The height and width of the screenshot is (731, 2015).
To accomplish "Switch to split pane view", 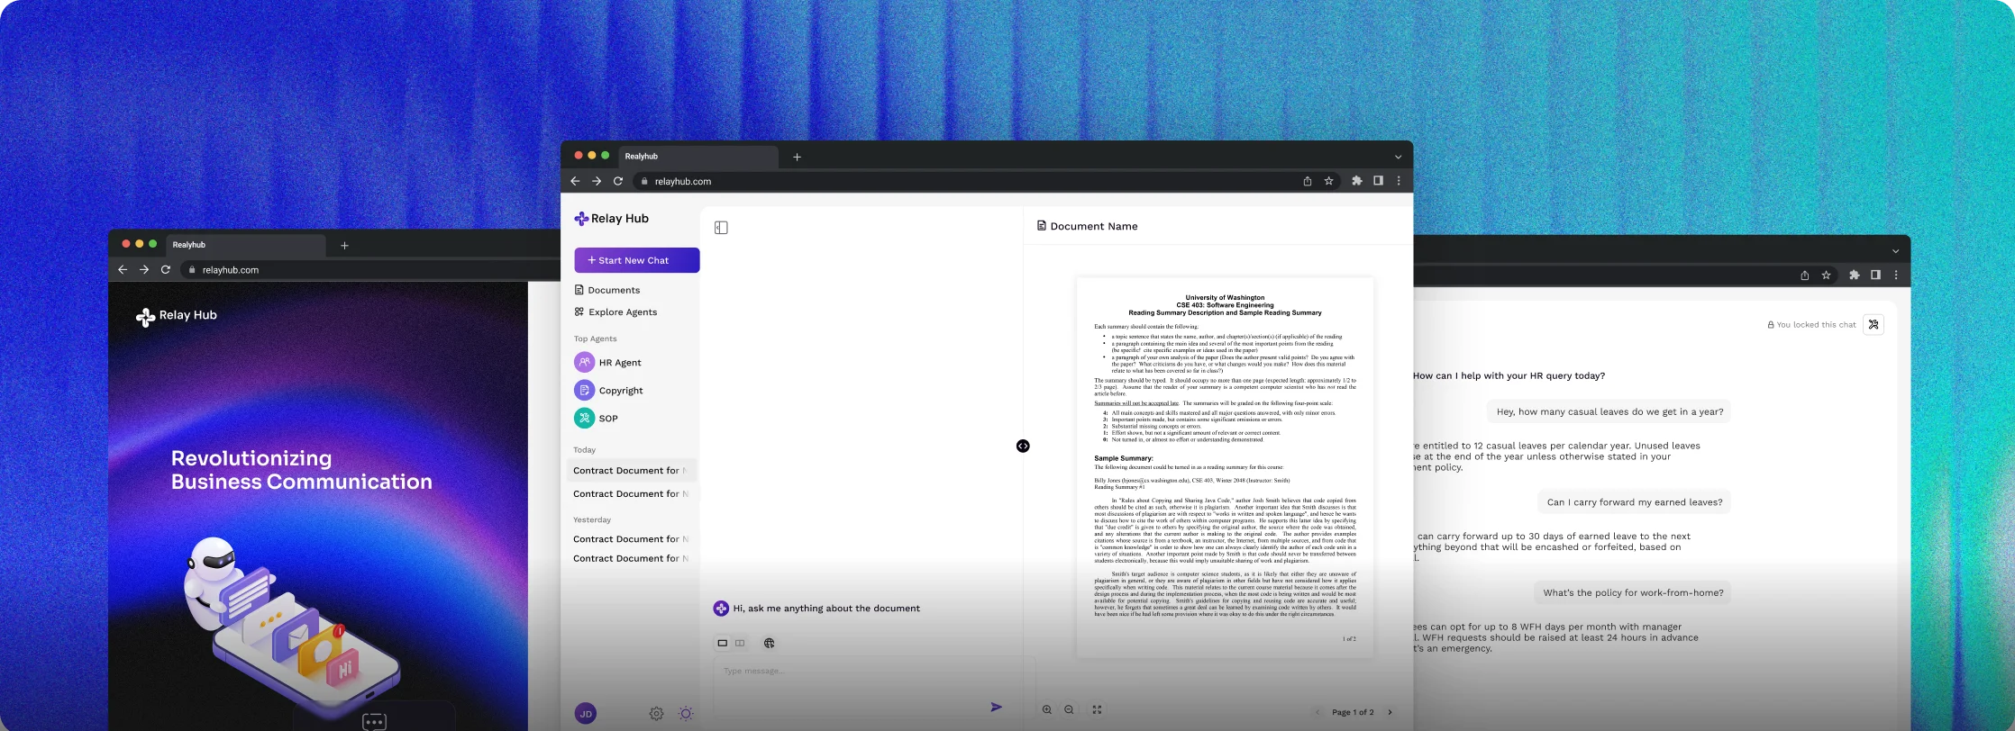I will pyautogui.click(x=740, y=644).
